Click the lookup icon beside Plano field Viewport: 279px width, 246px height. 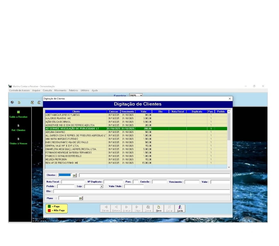point(81,198)
